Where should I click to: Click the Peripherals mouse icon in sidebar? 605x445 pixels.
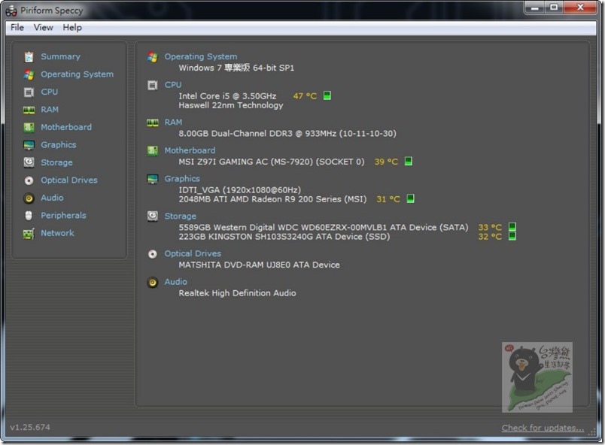(29, 216)
